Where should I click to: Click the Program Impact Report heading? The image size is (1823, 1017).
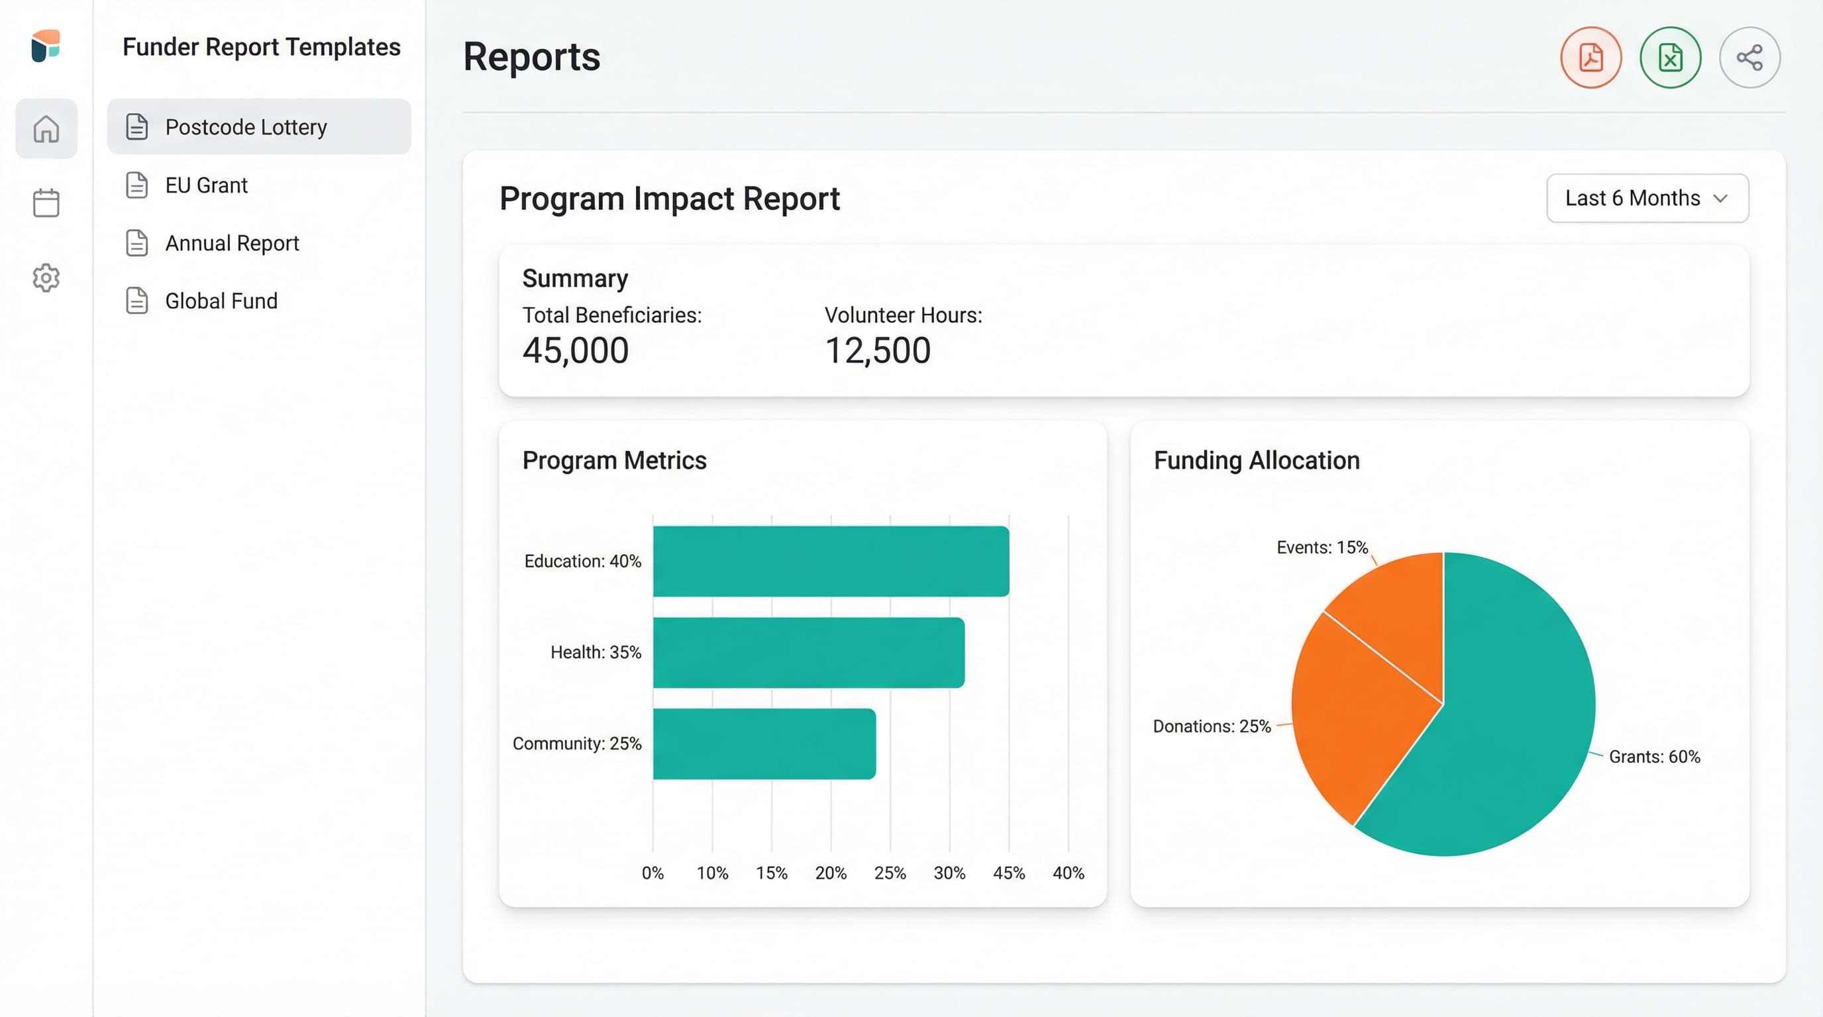tap(670, 199)
